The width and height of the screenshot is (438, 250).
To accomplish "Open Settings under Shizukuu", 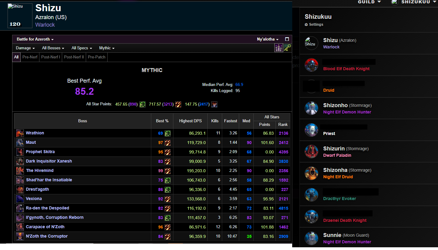I will (314, 25).
